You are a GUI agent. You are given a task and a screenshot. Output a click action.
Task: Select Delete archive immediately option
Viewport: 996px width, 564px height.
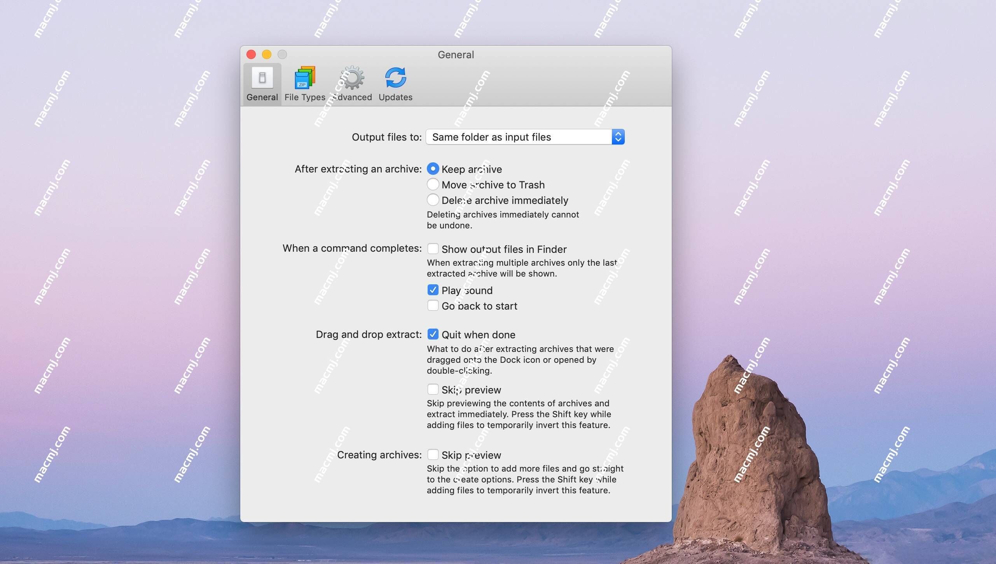pos(433,200)
